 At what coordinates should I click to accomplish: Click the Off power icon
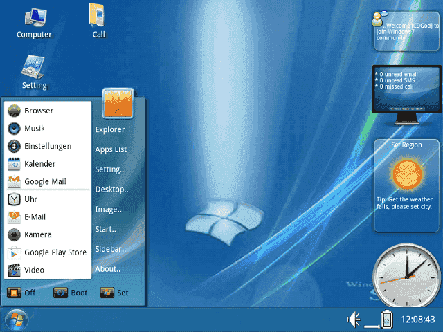coord(14,293)
